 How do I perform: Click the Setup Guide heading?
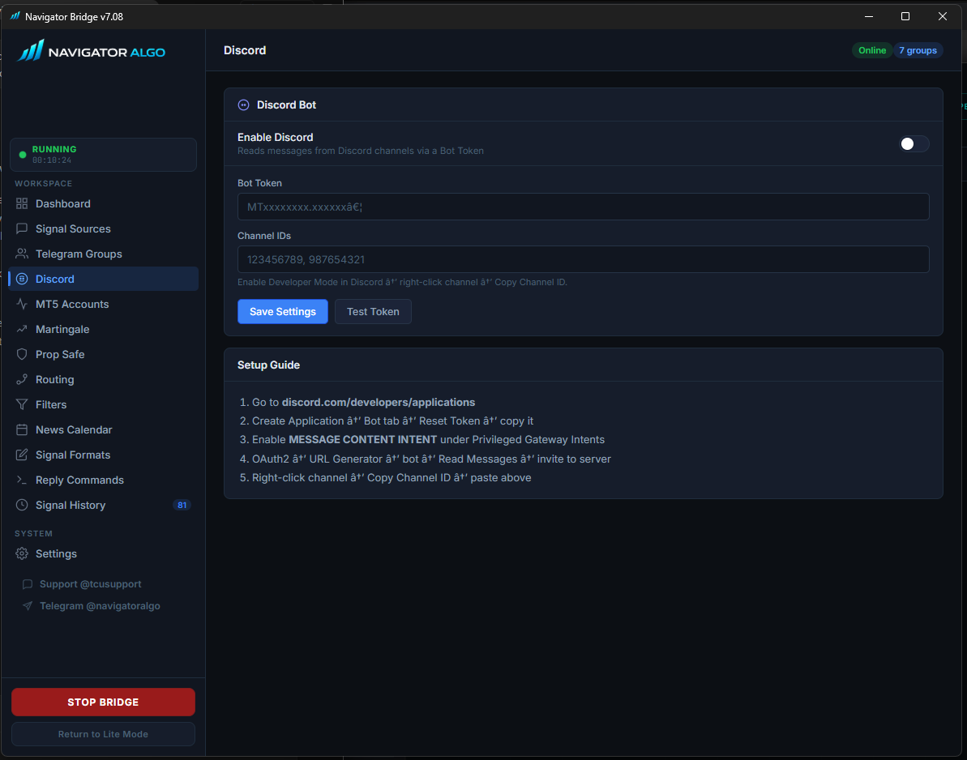click(x=268, y=365)
